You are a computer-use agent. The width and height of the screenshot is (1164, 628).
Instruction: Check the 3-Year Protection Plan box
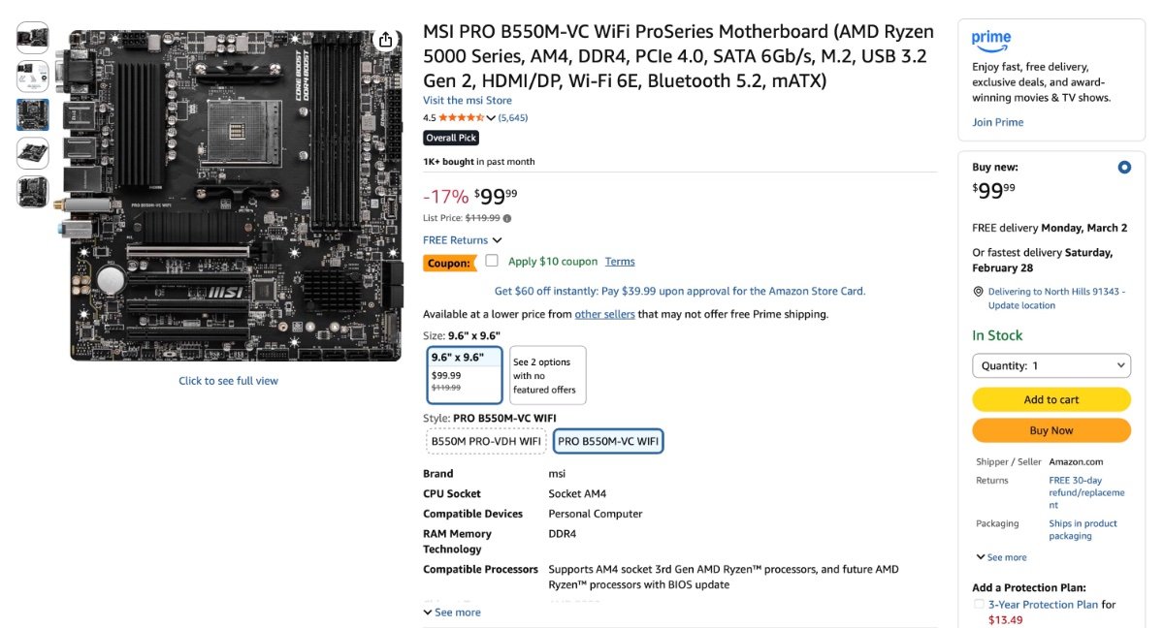click(x=979, y=605)
